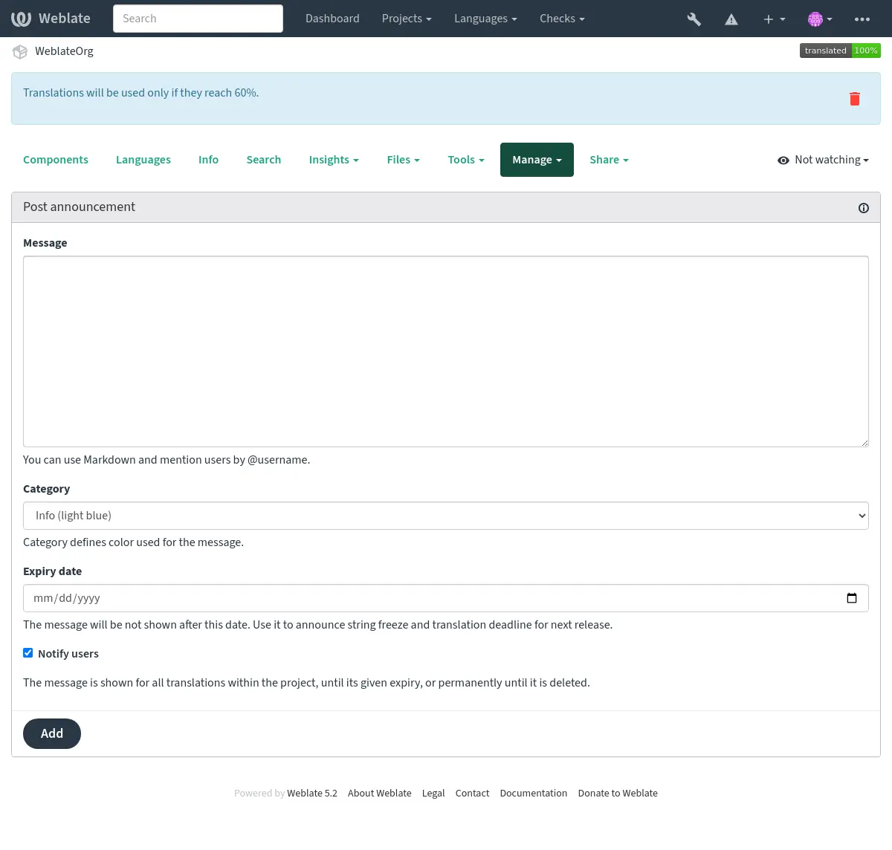
Task: Click the Add button
Action: click(52, 733)
